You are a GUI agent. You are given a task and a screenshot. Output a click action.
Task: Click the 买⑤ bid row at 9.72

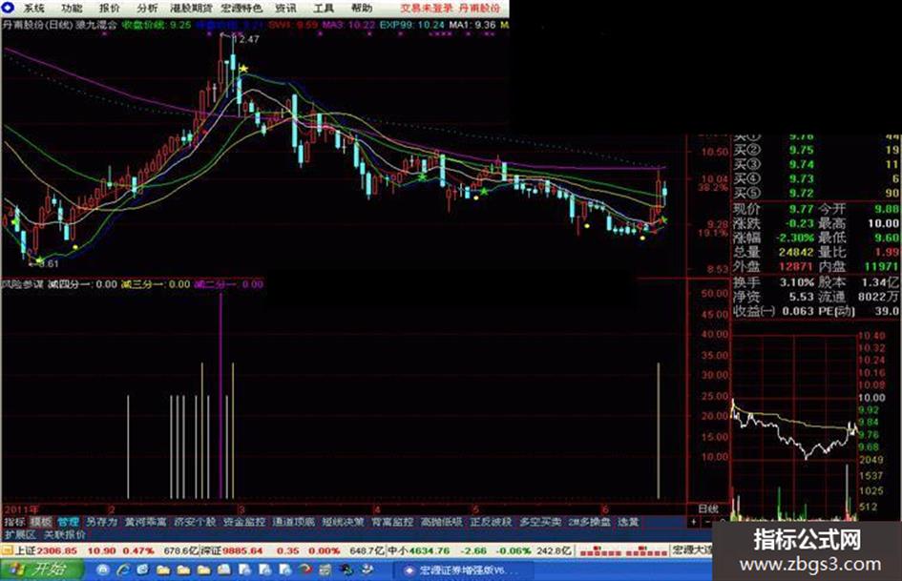pos(816,193)
